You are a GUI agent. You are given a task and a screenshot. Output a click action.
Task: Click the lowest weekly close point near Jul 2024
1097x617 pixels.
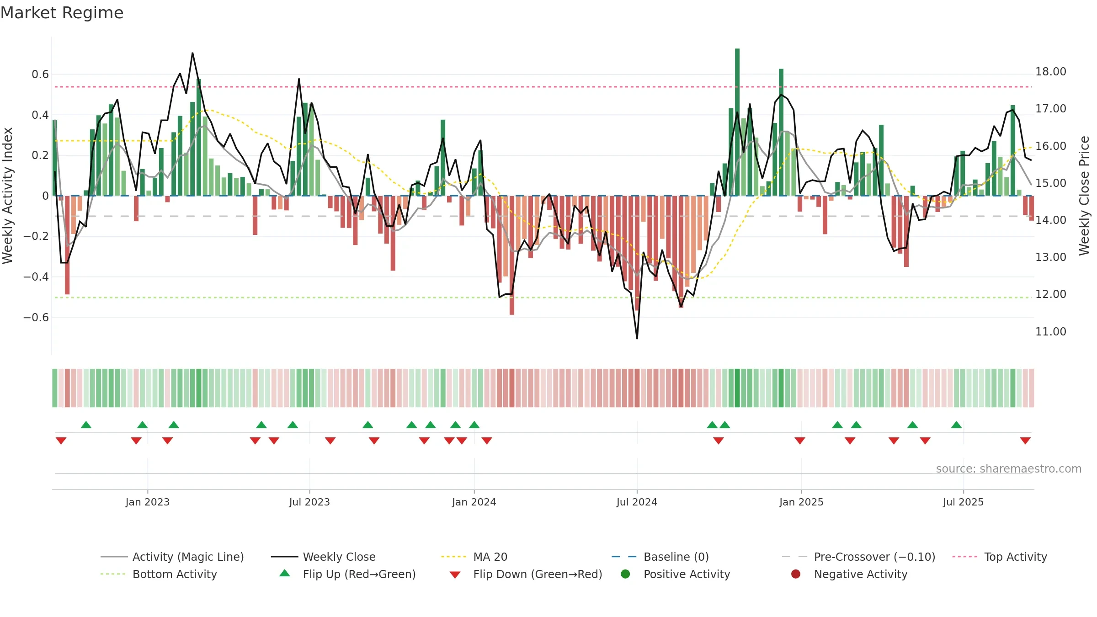click(x=637, y=338)
